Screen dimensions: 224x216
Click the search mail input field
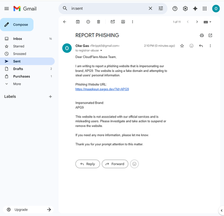(x=109, y=8)
